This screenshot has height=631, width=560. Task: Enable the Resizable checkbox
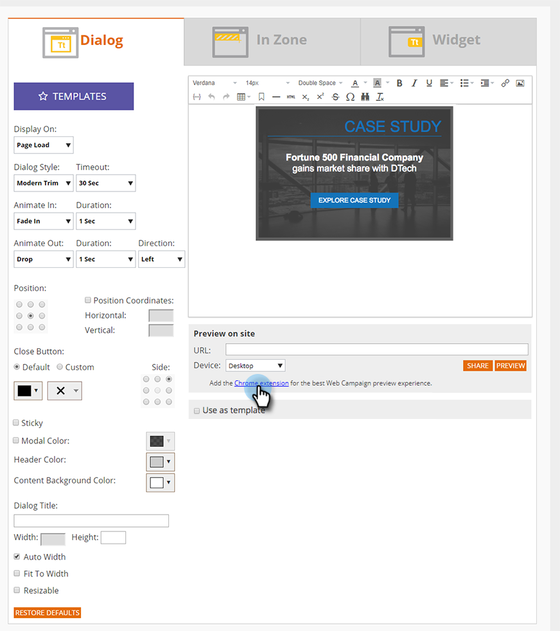coord(17,590)
